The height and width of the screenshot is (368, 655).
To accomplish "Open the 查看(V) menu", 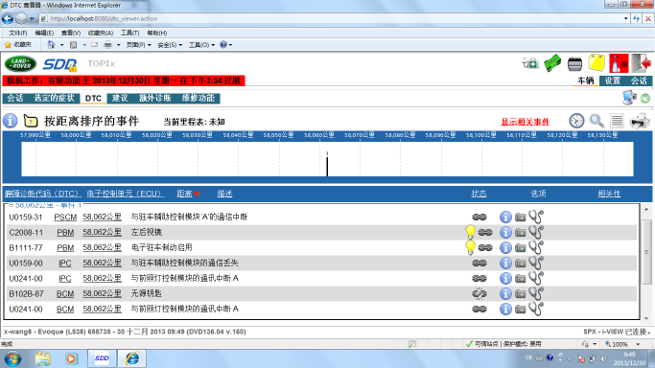I will 71,33.
